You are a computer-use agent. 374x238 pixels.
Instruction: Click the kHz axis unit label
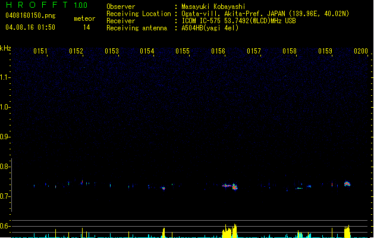tap(5, 48)
